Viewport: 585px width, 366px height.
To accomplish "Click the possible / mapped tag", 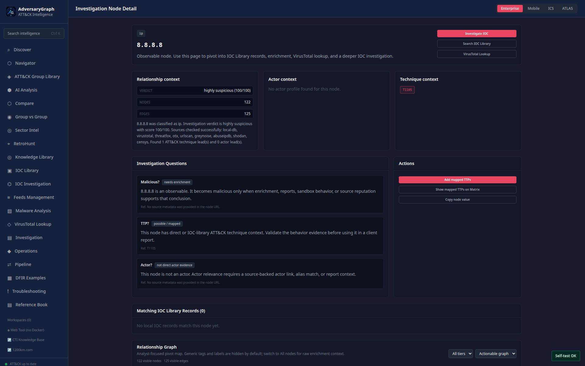I will pos(167,224).
